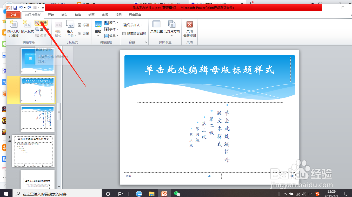
Task: Select the yellow highlighted slide master thumbnail
Action: point(38,89)
